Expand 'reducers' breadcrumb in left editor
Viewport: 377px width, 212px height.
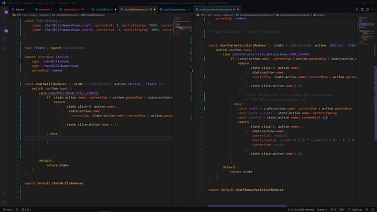[x=44, y=15]
